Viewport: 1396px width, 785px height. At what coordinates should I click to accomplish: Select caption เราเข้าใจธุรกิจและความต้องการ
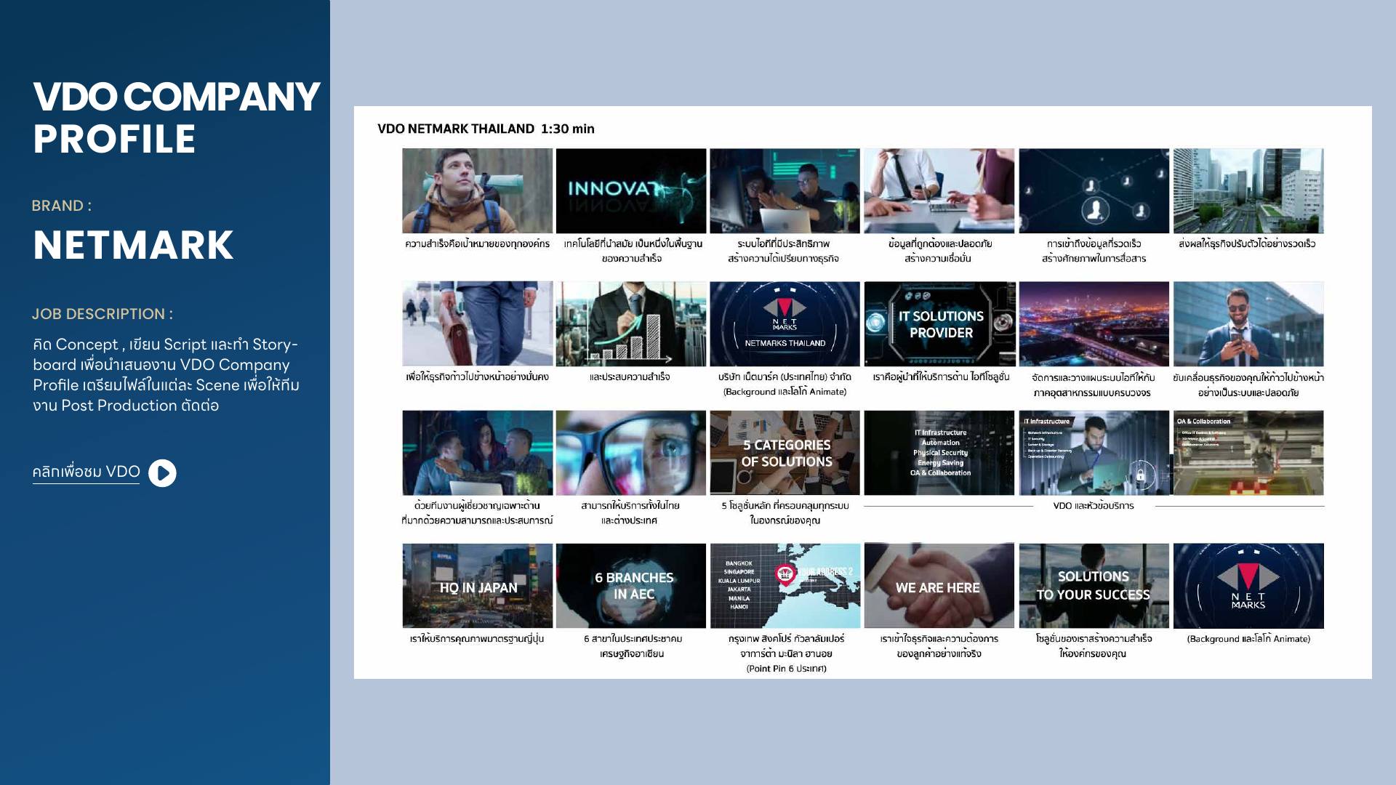pos(939,639)
